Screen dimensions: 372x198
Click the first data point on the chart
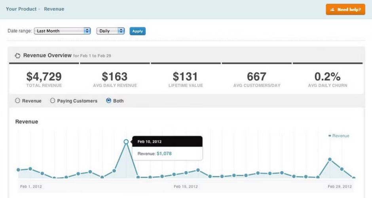(18, 170)
